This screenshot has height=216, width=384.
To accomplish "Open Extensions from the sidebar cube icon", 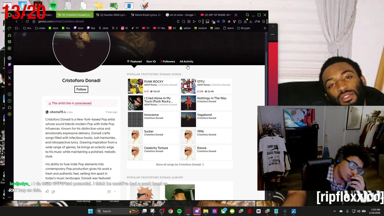I will pyautogui.click(x=10, y=107).
